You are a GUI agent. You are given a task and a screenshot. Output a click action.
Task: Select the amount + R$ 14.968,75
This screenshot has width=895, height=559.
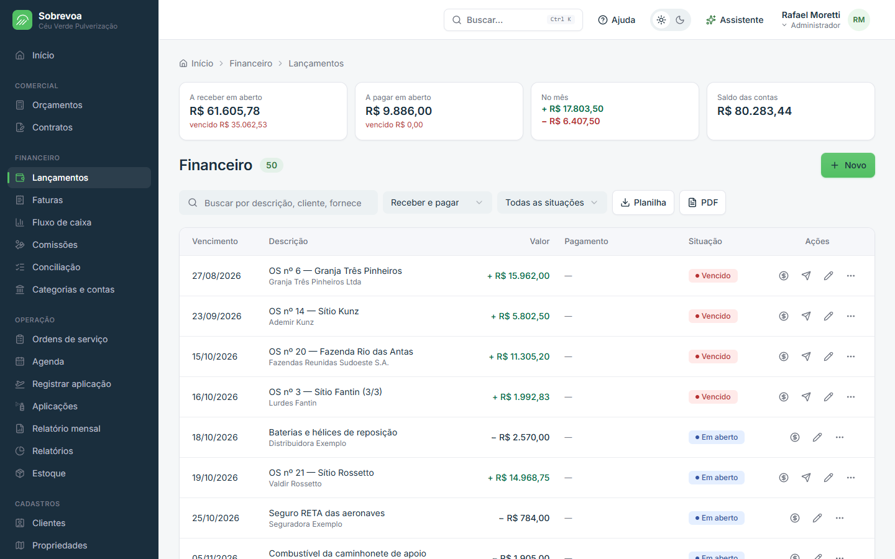coord(518,478)
